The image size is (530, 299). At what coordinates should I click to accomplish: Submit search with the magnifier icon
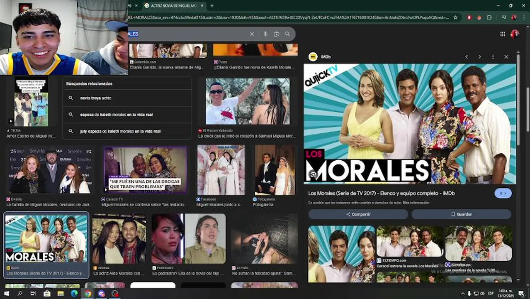287,34
